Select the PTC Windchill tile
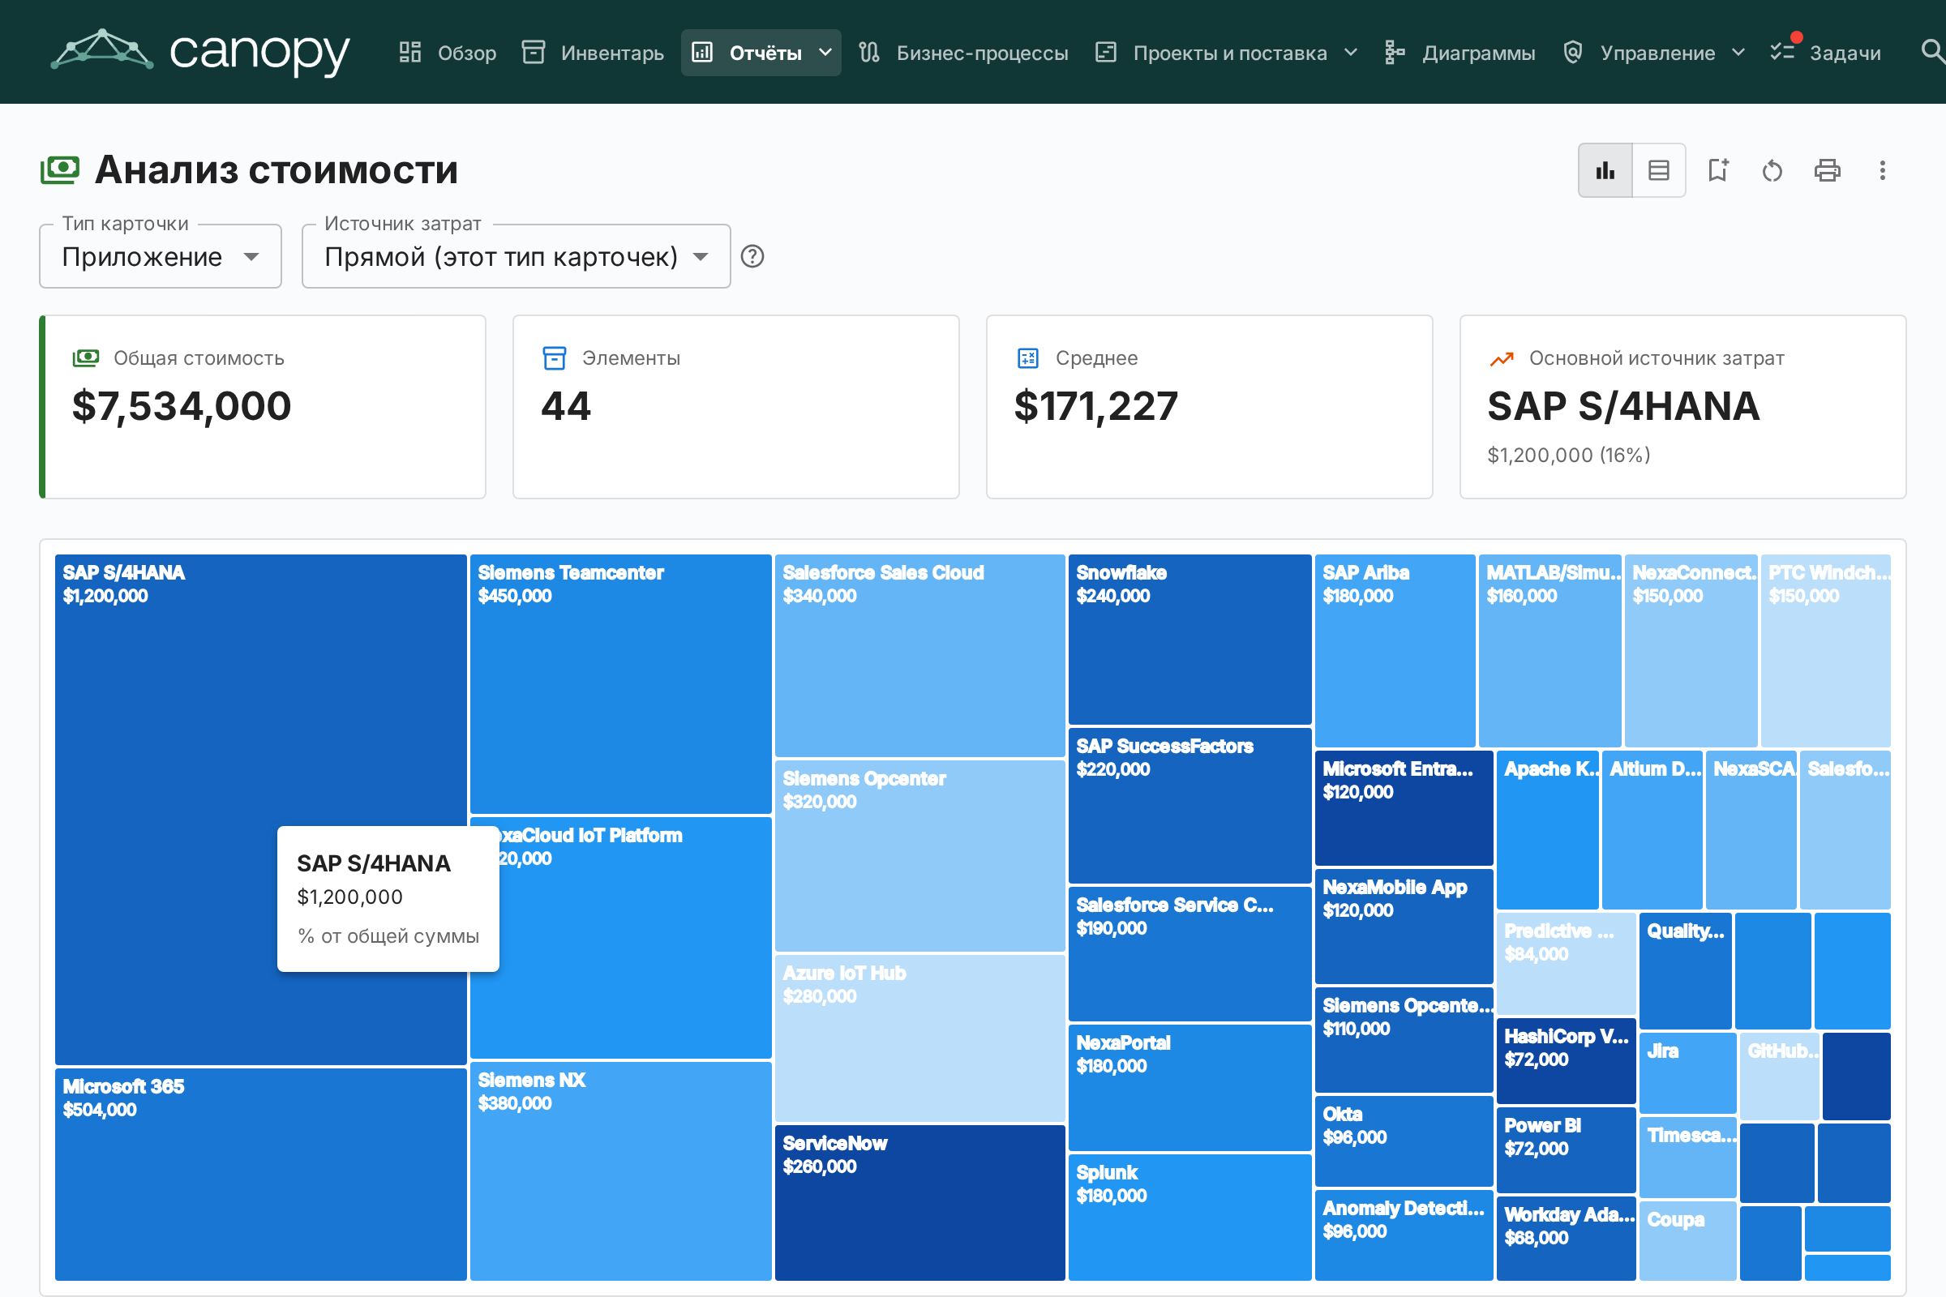Viewport: 1946px width, 1297px height. [x=1825, y=651]
